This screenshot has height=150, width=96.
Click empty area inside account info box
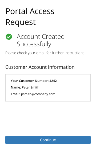point(73,88)
